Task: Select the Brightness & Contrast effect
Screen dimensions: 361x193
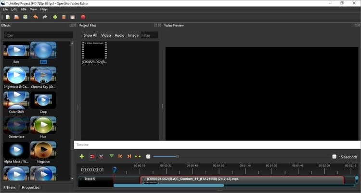Action: click(16, 78)
